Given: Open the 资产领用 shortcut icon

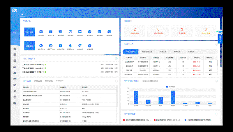Looking at the screenshot, I should [61, 32].
